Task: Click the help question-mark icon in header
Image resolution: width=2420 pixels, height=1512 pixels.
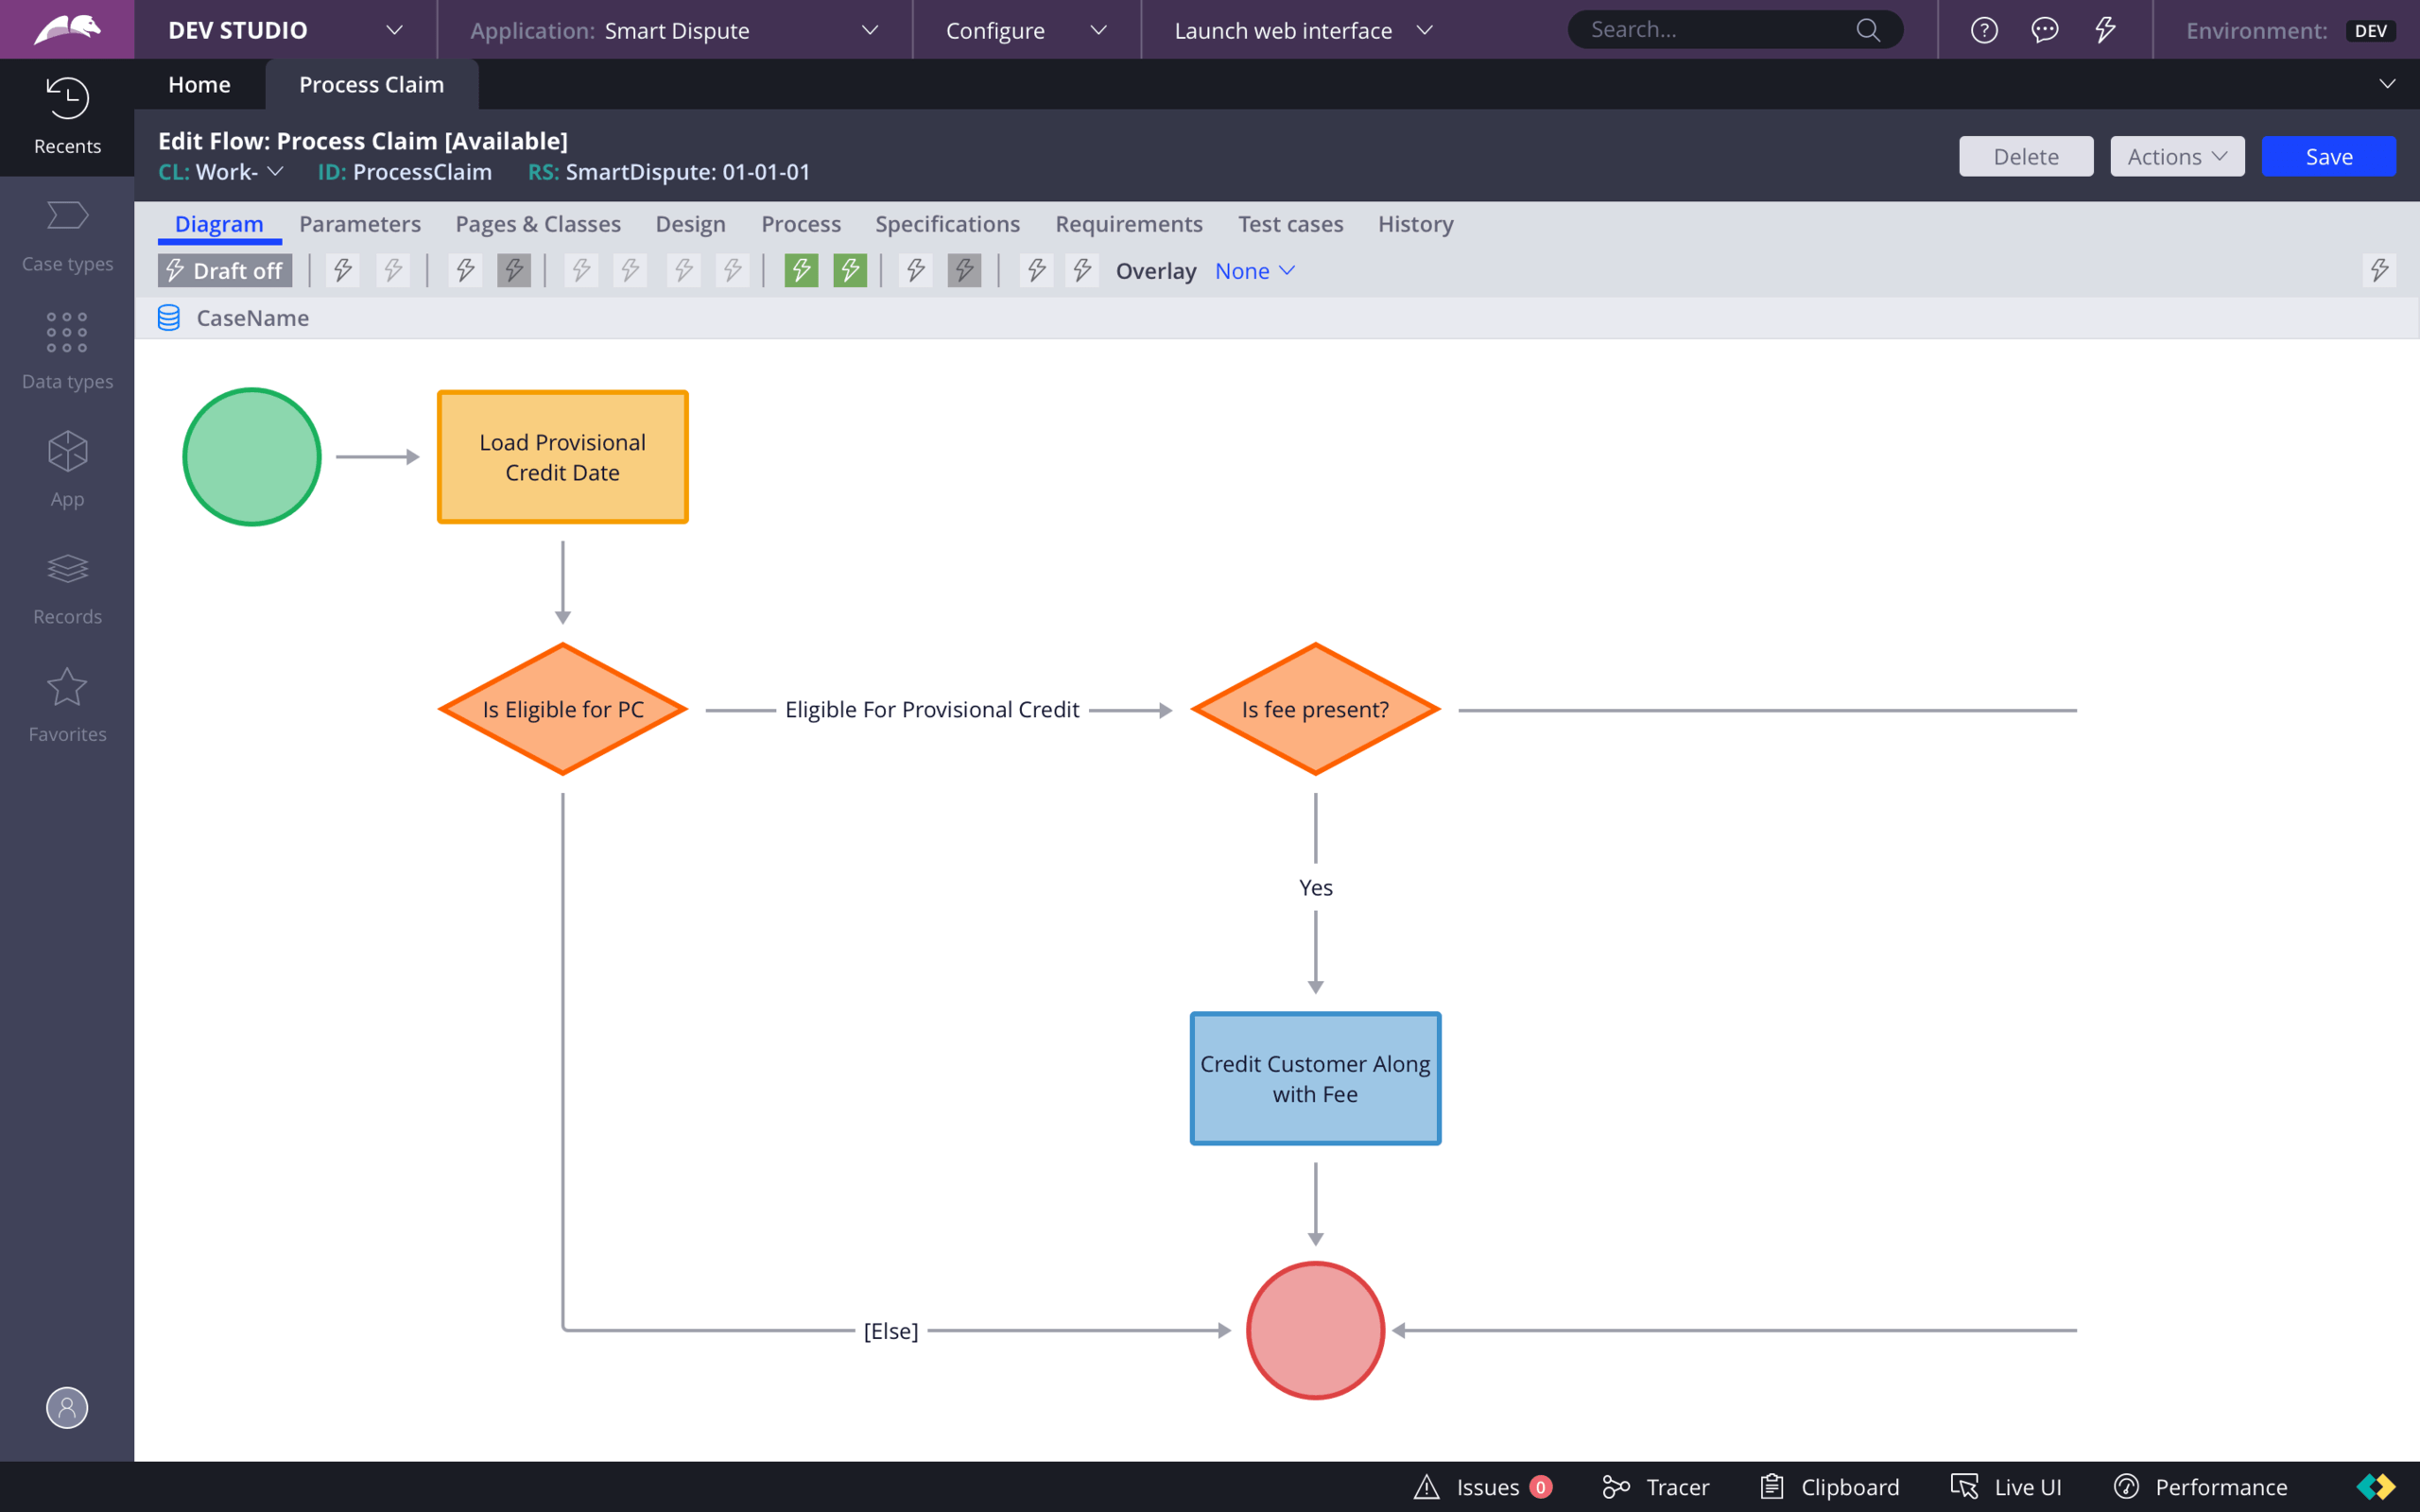Action: (x=1983, y=30)
